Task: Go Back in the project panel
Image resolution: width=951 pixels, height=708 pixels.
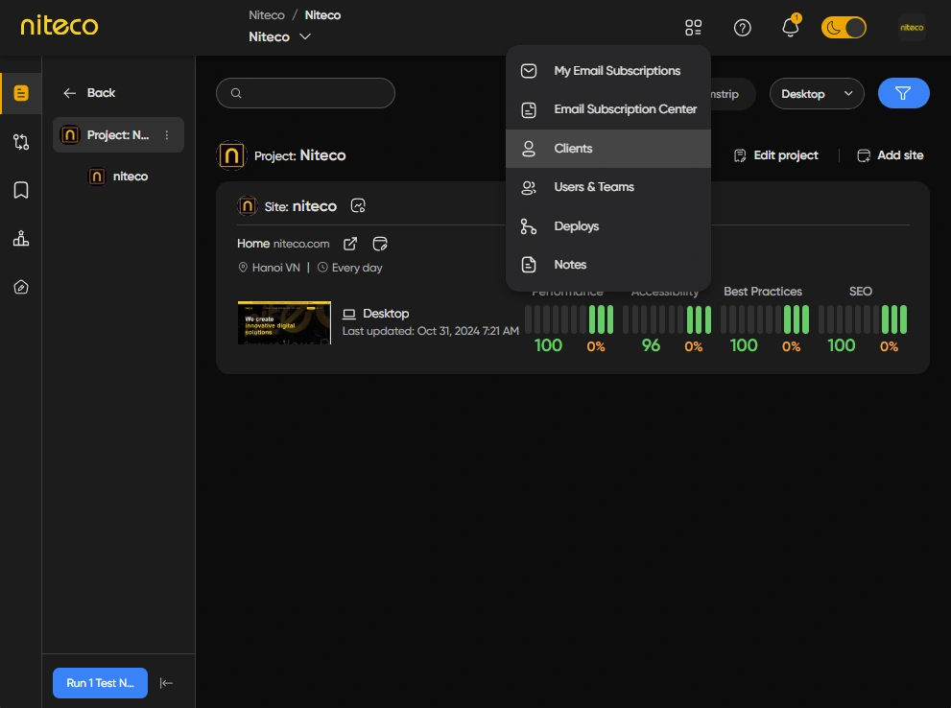Action: 89,93
